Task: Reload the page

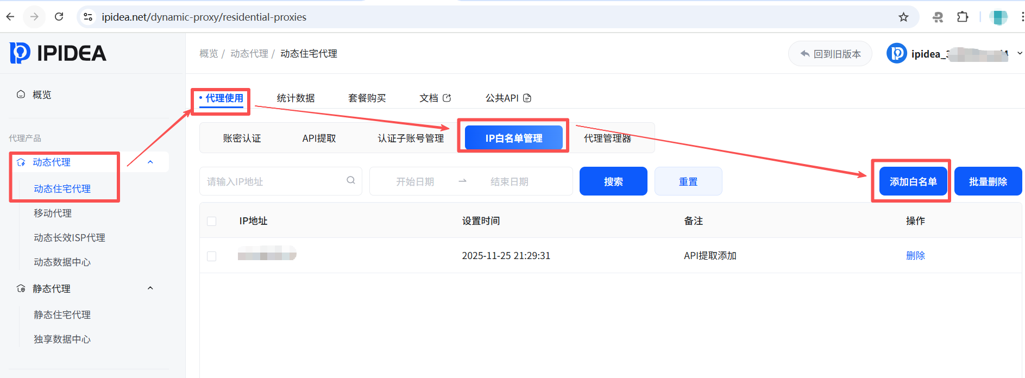Action: (x=59, y=17)
